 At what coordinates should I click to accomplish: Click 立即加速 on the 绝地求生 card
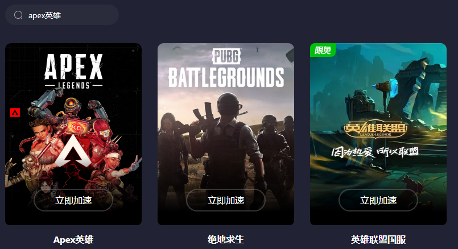[226, 200]
